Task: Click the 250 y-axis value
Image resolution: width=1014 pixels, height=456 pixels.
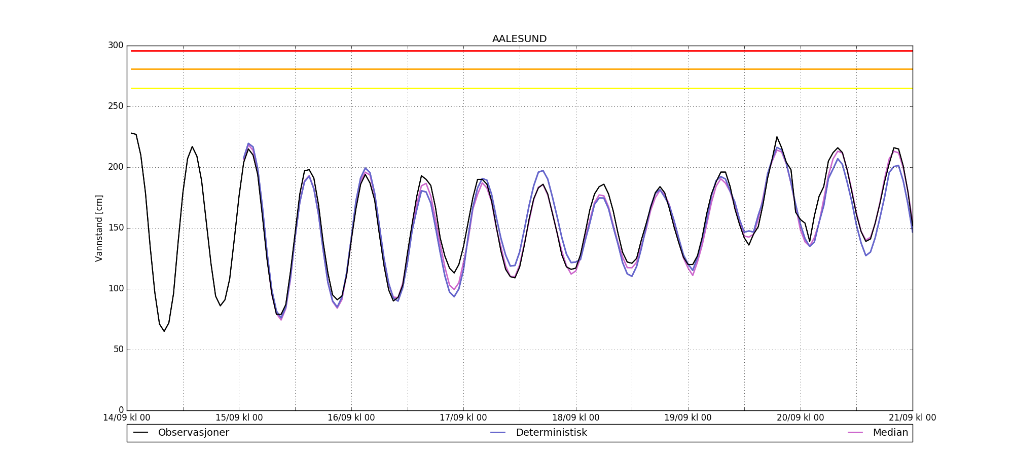Action: pyautogui.click(x=116, y=106)
